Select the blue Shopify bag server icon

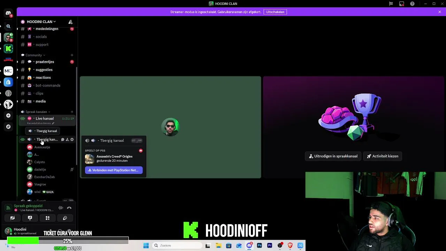[x=8, y=82]
